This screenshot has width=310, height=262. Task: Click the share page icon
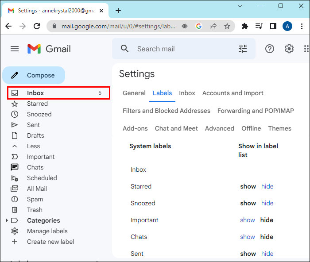point(213,26)
